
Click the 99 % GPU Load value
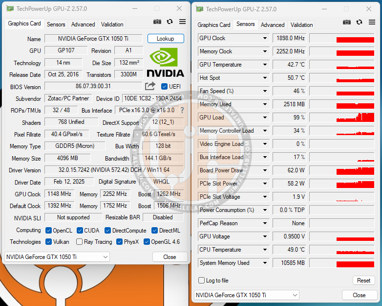click(x=289, y=118)
